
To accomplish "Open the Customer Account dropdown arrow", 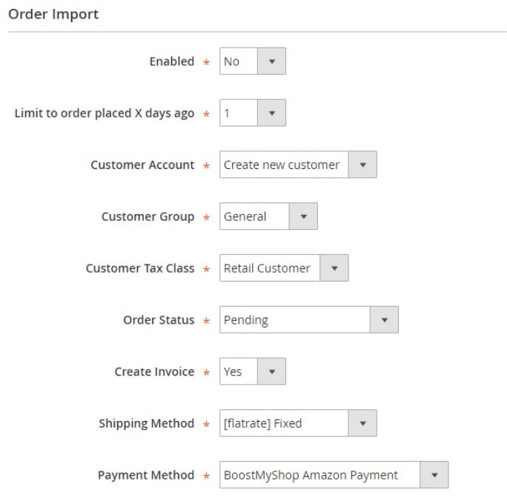I will pyautogui.click(x=362, y=165).
